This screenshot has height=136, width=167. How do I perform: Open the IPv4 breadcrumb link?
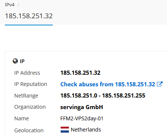coord(10,5)
